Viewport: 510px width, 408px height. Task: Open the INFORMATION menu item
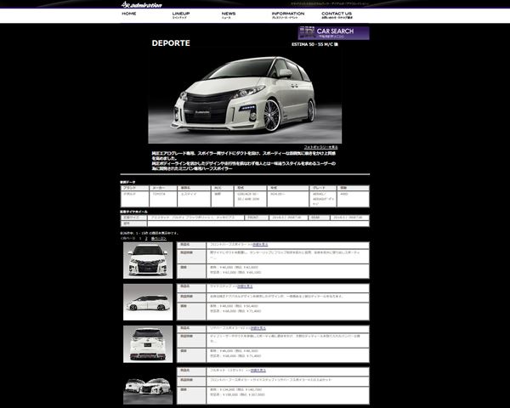click(288, 14)
